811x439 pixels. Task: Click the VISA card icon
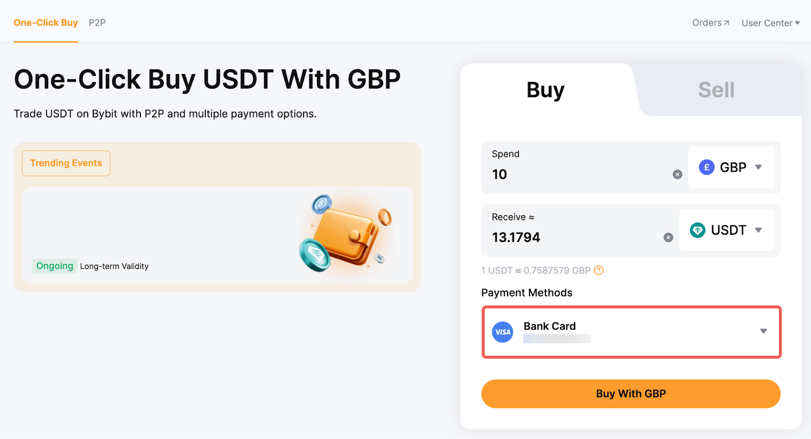(x=502, y=332)
